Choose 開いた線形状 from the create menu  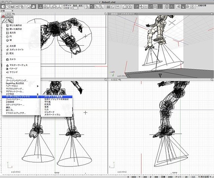point(21,29)
